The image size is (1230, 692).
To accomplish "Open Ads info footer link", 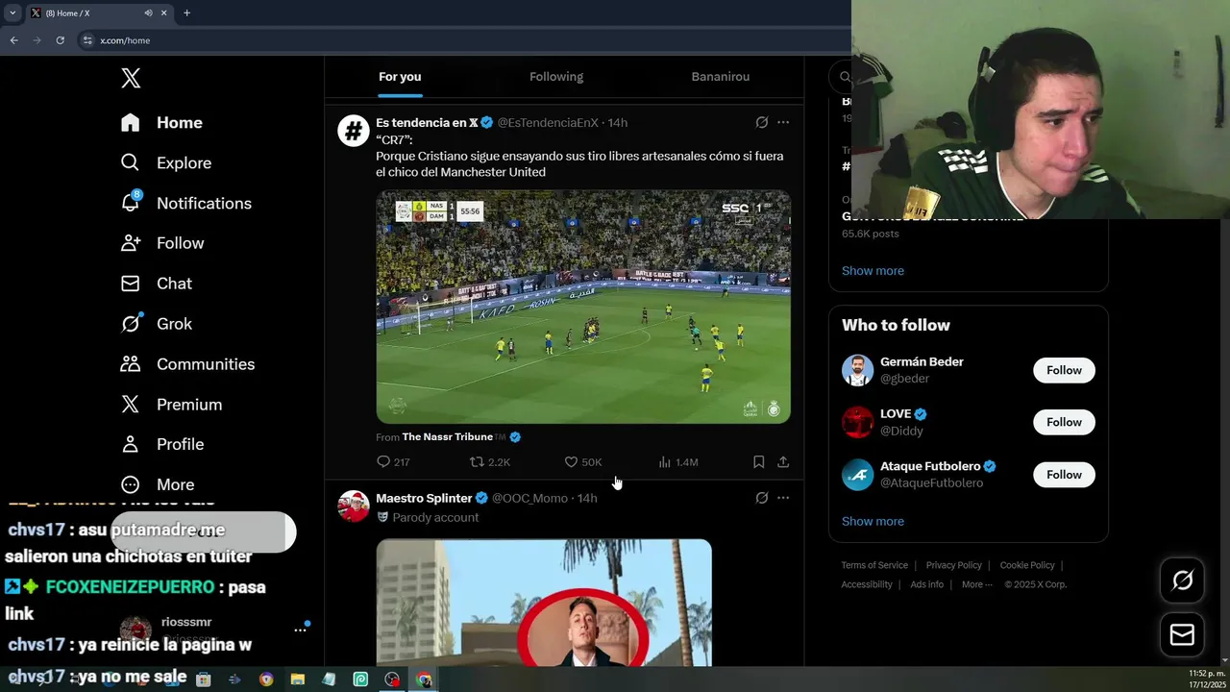I will (x=927, y=584).
